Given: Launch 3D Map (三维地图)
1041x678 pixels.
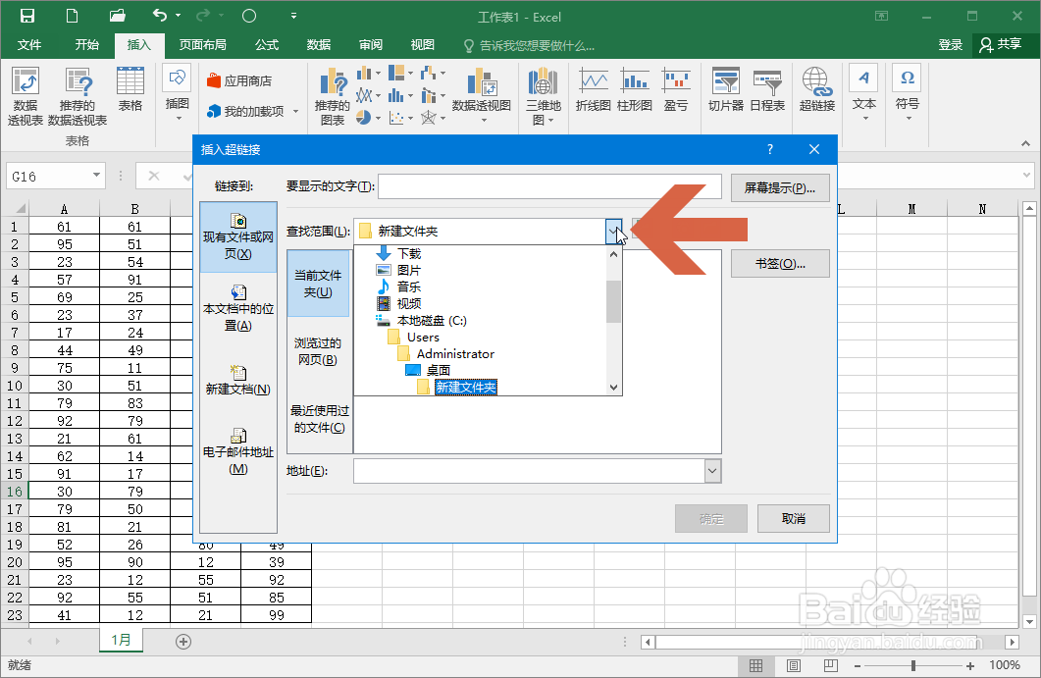Looking at the screenshot, I should pos(543,95).
